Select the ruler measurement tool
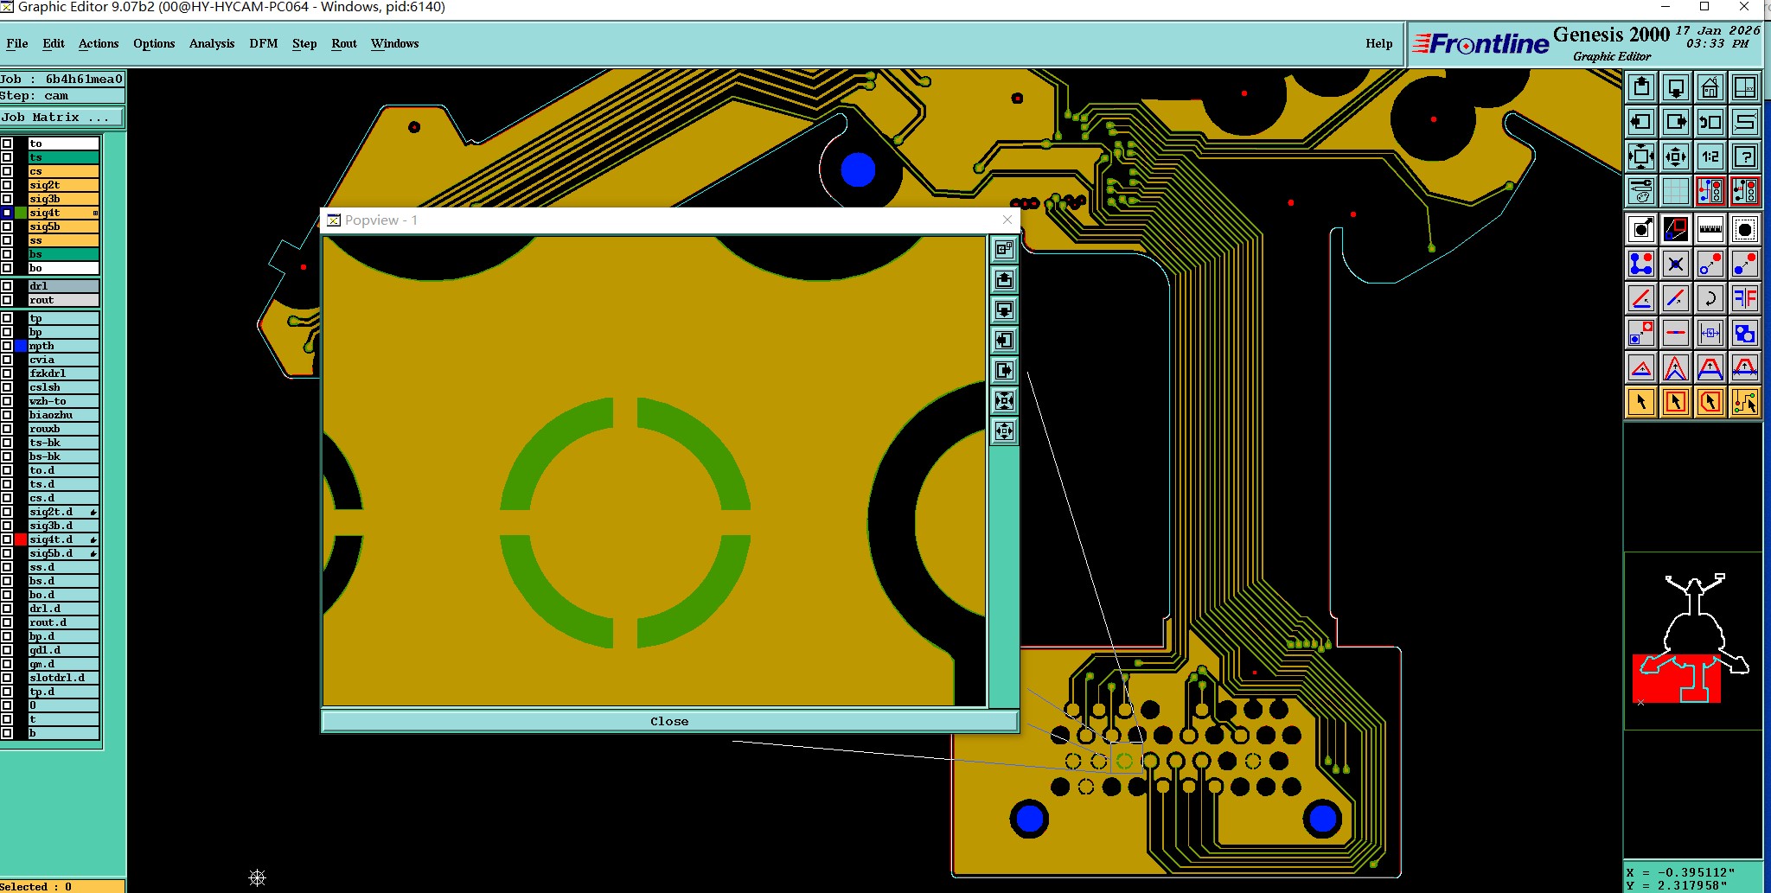The width and height of the screenshot is (1771, 893). (x=1710, y=229)
